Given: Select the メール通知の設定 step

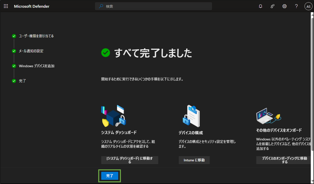Looking at the screenshot, I should (31, 51).
